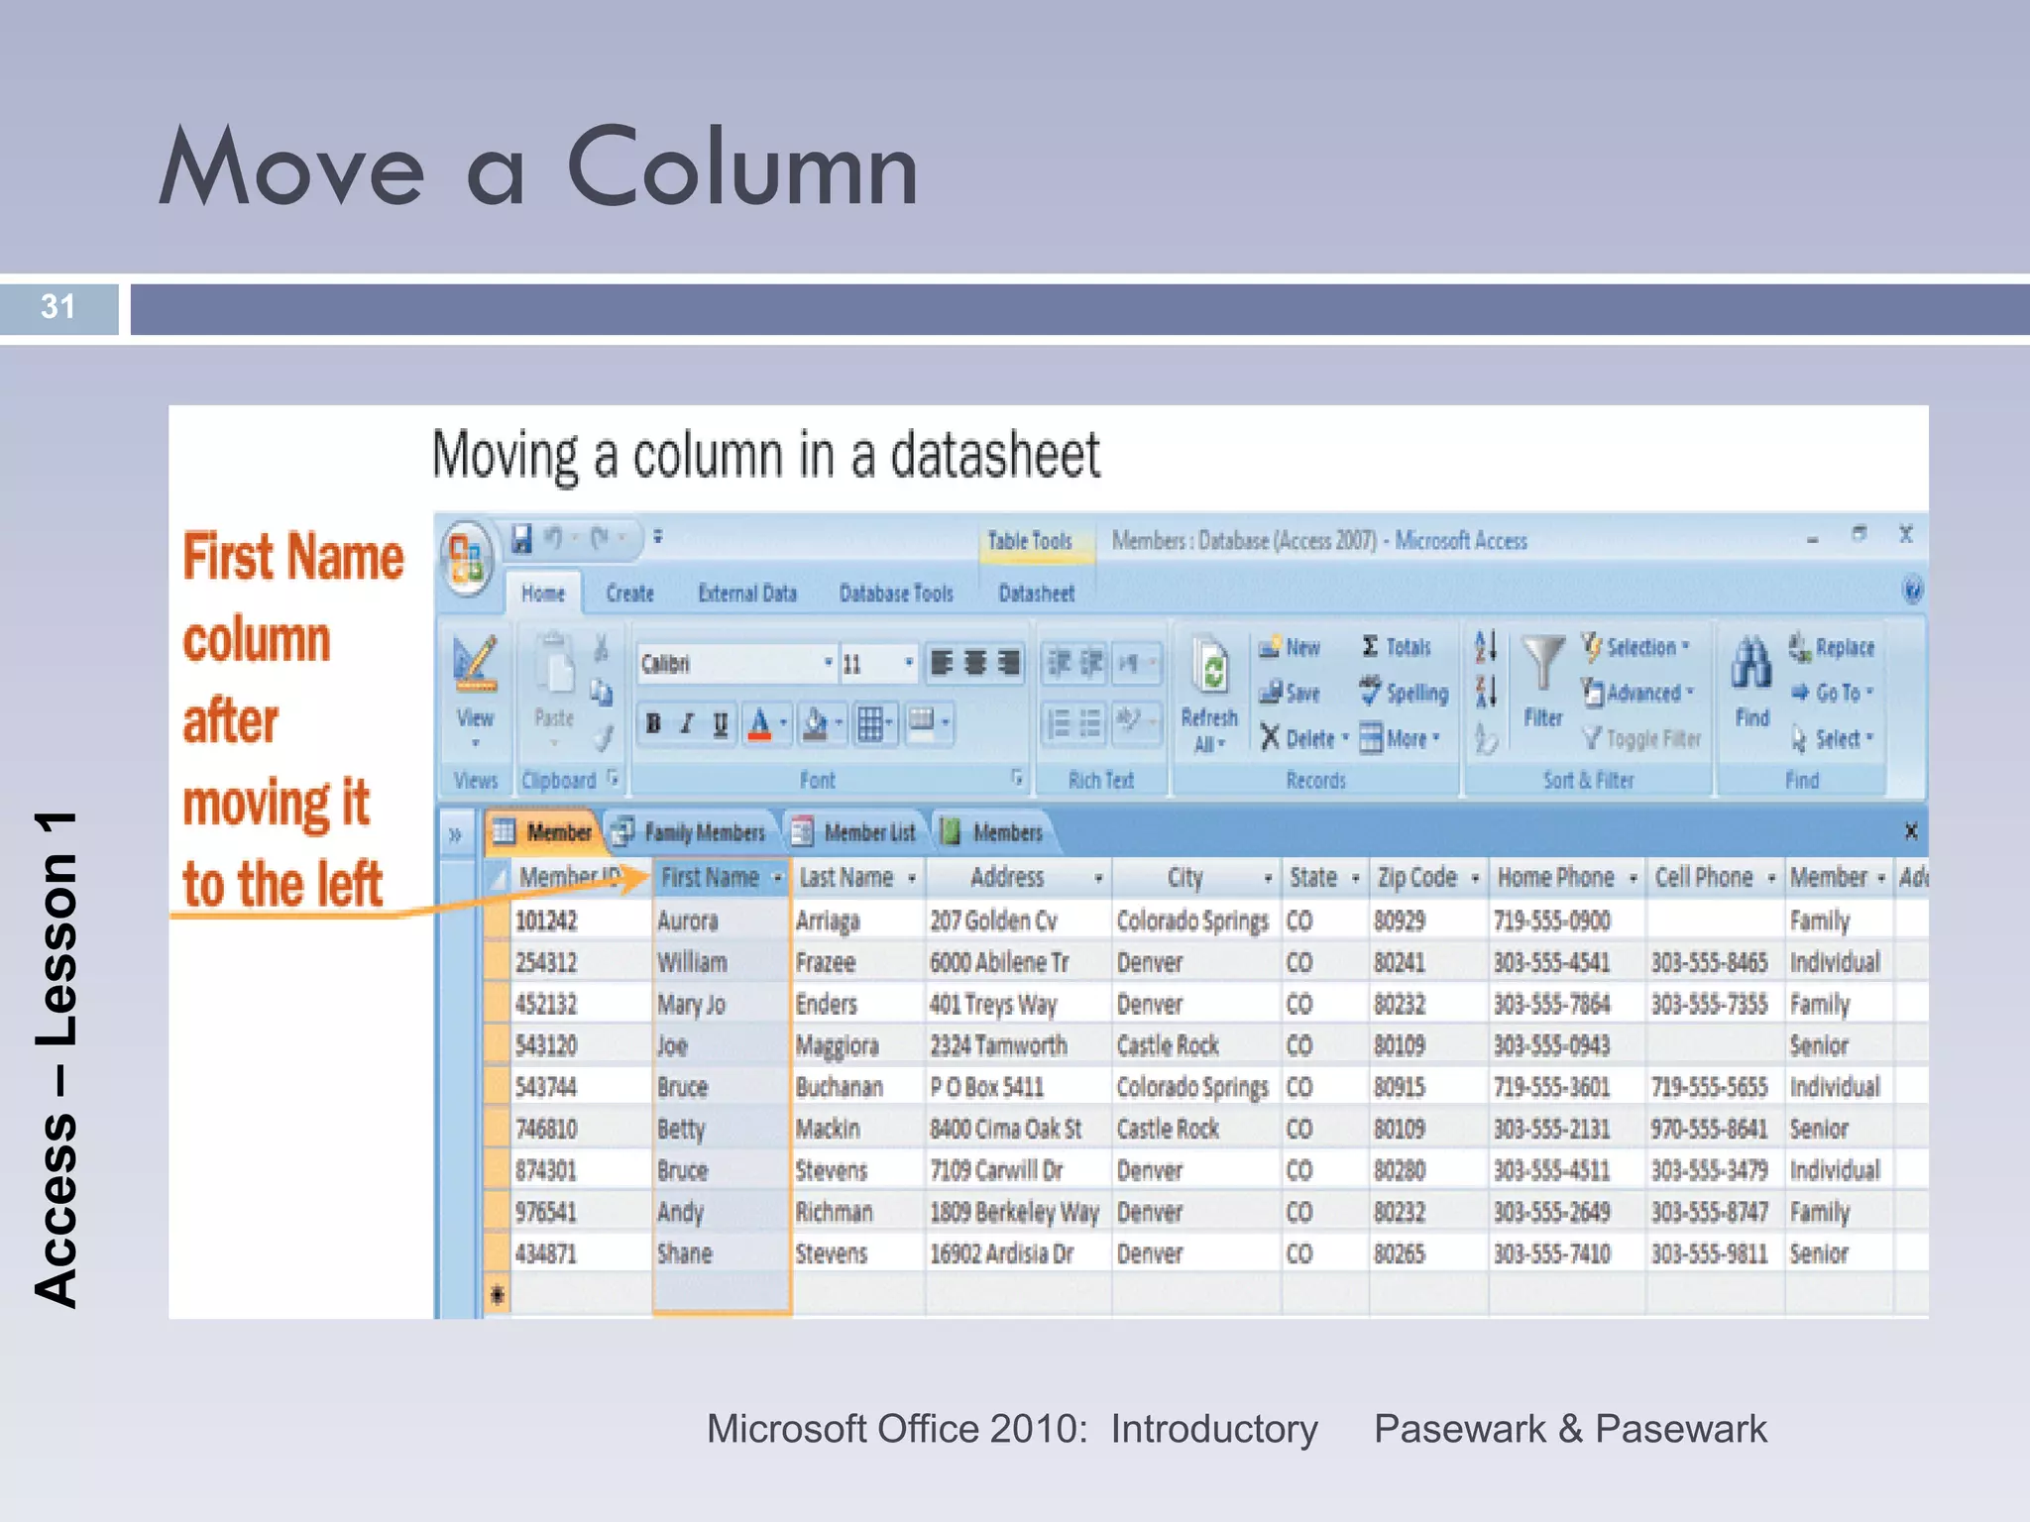
Task: Apply the Fill/Back Color bucket
Action: (x=816, y=723)
